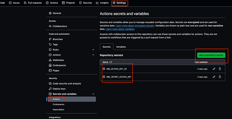Click lock icon beside AWS_SECRET_ACCESS_KEY
The image size is (232, 119).
(x=104, y=77)
